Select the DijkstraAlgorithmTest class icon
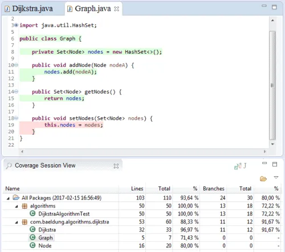 tap(32, 214)
